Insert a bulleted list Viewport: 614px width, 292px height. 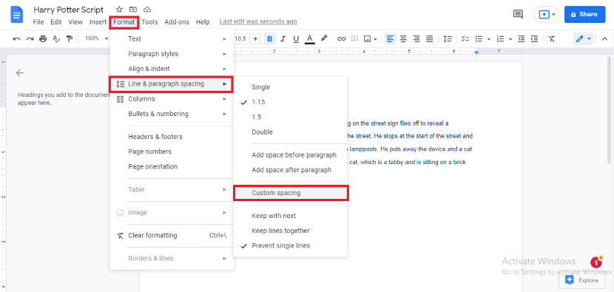tap(479, 38)
